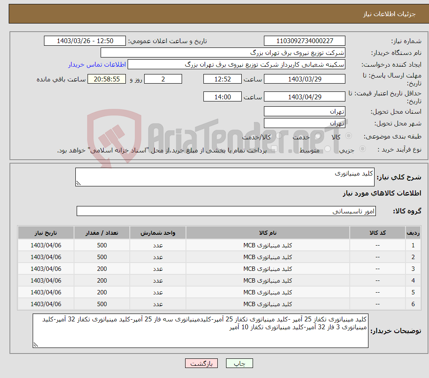The height and width of the screenshot is (378, 429).
Task: Click the نام کالا column header
Action: coord(268,233)
